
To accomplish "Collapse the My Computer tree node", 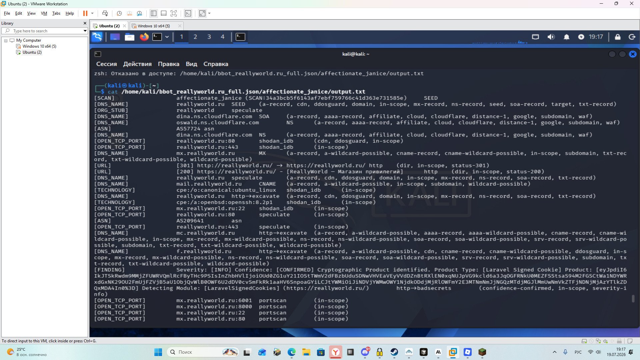I will click(x=6, y=40).
